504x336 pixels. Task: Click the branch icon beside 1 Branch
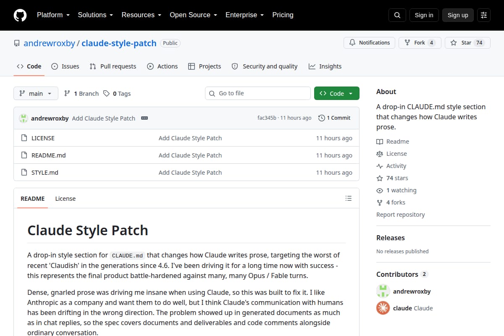click(x=67, y=94)
